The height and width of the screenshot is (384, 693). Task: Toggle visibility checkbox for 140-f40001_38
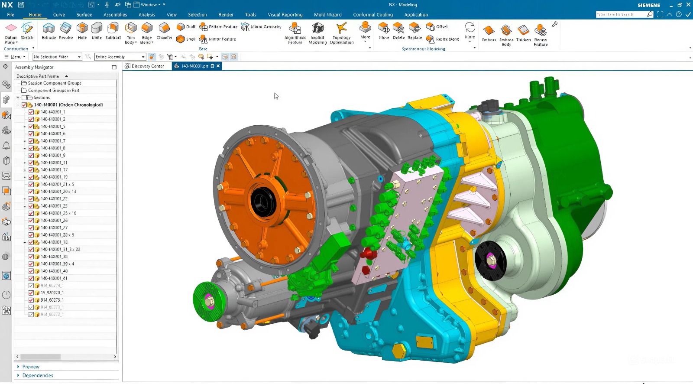31,257
